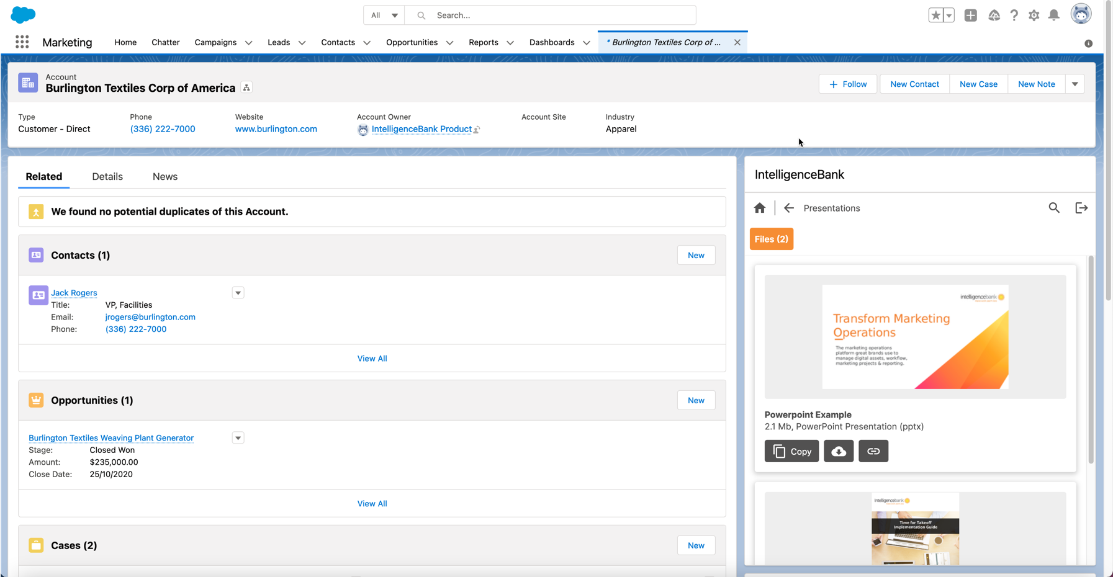Open the Chatter navigation item
This screenshot has width=1113, height=577.
(x=165, y=42)
